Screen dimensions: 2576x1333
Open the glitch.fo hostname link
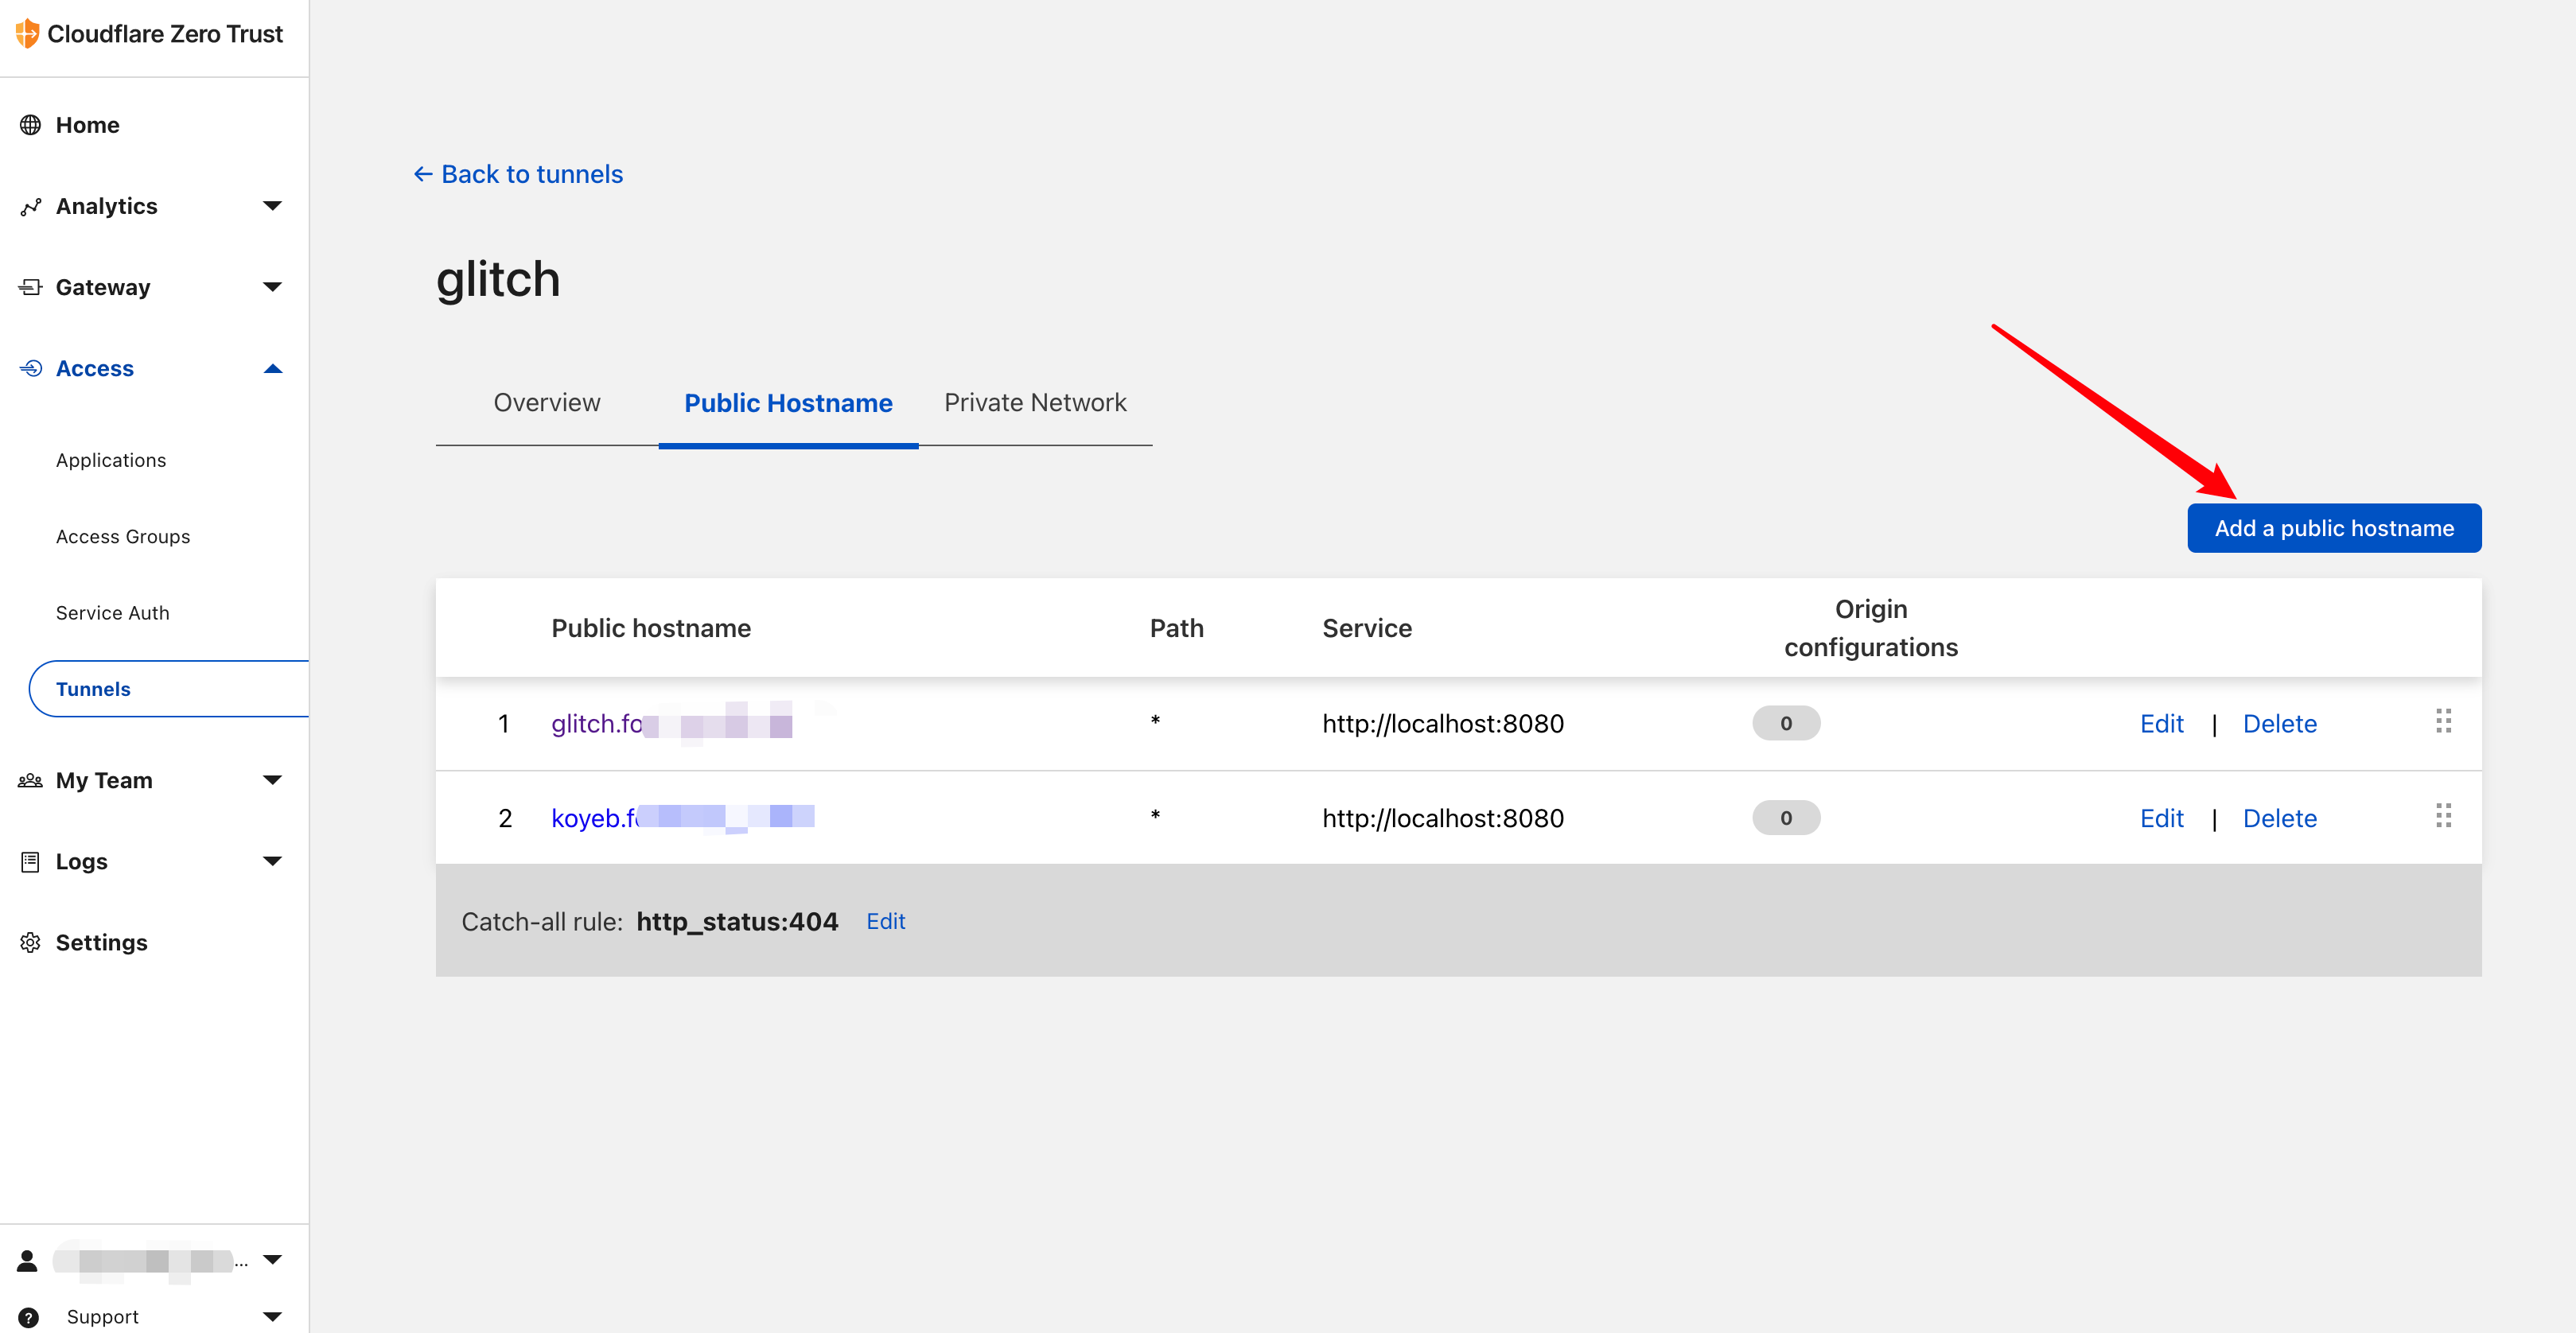(672, 723)
